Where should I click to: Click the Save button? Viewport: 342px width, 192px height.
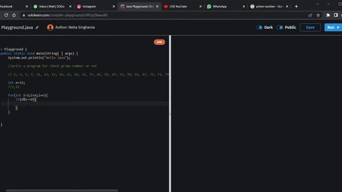tap(310, 27)
